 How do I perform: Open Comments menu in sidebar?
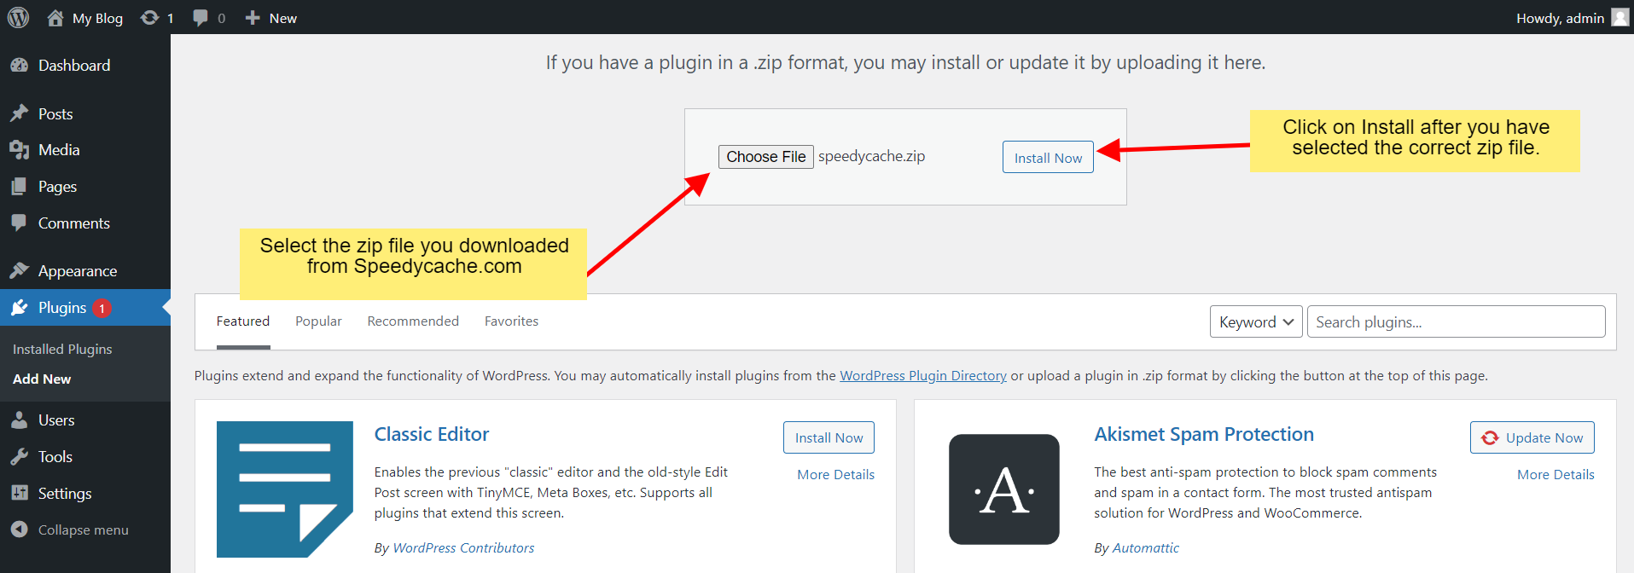(85, 223)
